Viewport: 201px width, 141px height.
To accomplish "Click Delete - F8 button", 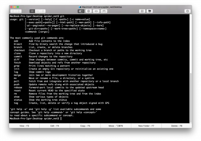I will (x=177, y=126).
